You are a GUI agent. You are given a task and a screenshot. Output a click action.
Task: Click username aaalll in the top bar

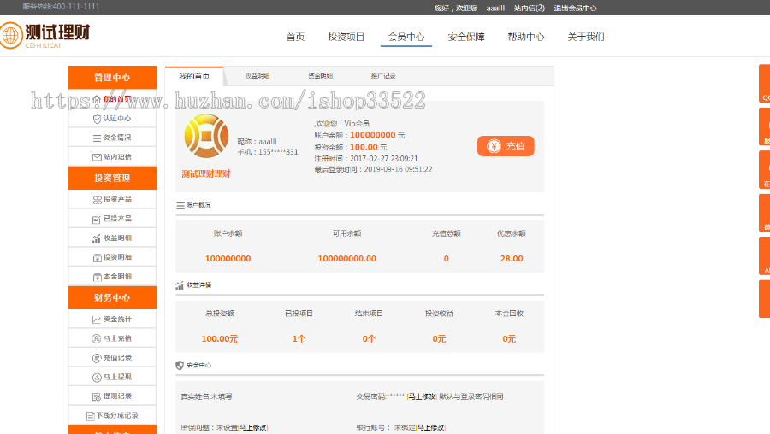pos(495,8)
